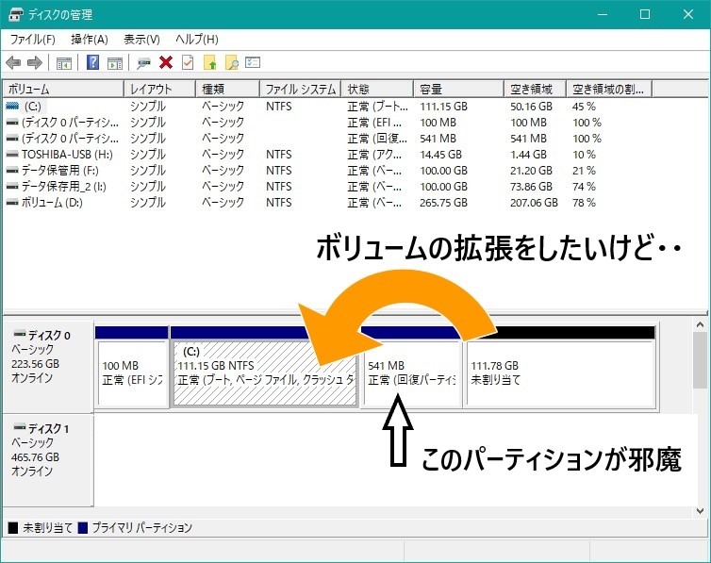Click the ディスク 0 disk label
Viewport: 711px width, 563px height.
click(48, 336)
